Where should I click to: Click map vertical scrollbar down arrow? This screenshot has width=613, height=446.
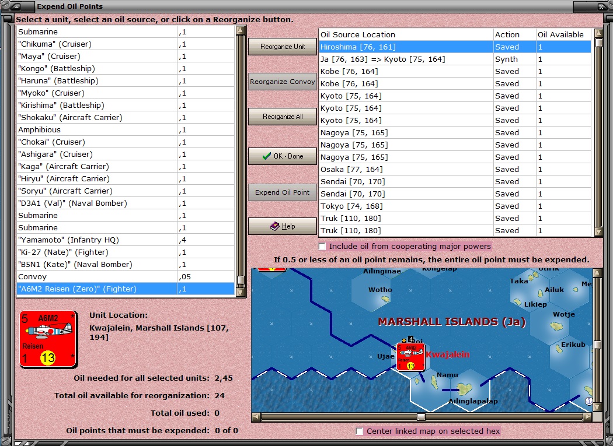pos(597,408)
